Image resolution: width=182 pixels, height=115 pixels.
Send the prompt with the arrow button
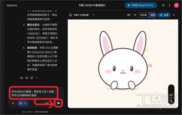(59, 103)
